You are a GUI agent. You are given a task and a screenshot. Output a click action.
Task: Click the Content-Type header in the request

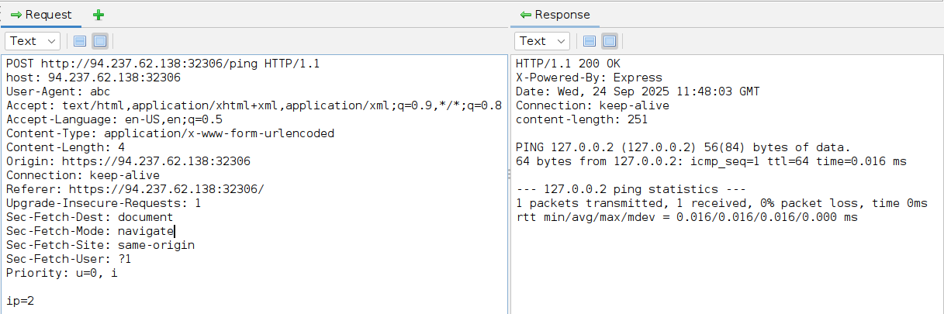[170, 133]
